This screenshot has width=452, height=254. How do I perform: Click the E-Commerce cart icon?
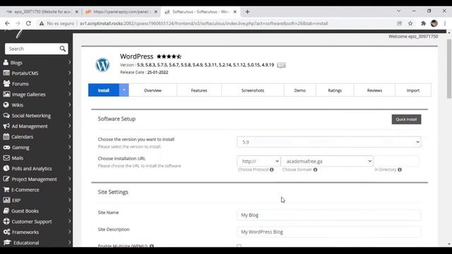point(6,190)
